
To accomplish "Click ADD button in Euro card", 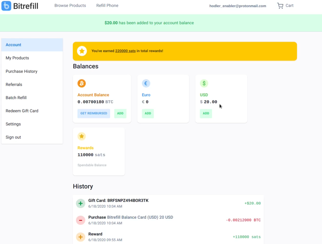I will click(x=148, y=113).
